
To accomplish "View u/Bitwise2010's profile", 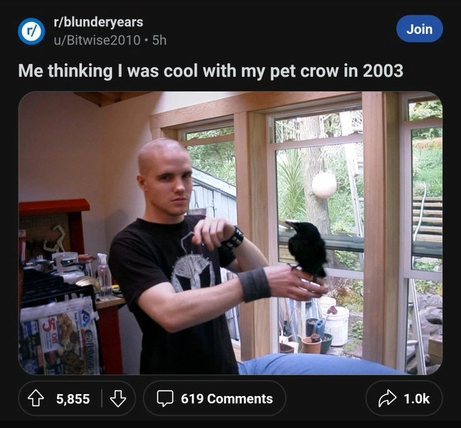I will (97, 40).
